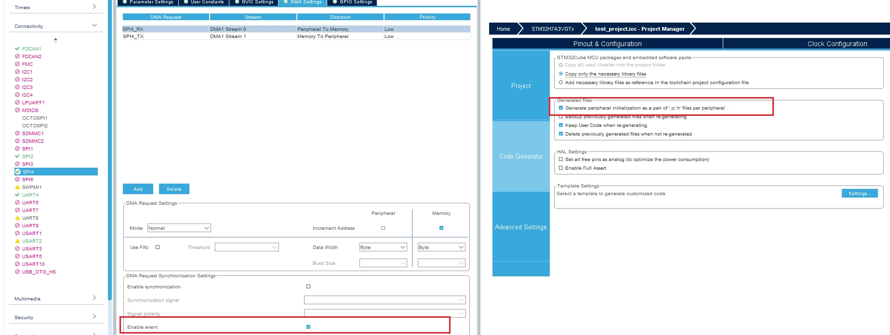Open the Fifo Threshold dropdown
The height and width of the screenshot is (335, 890).
point(247,247)
